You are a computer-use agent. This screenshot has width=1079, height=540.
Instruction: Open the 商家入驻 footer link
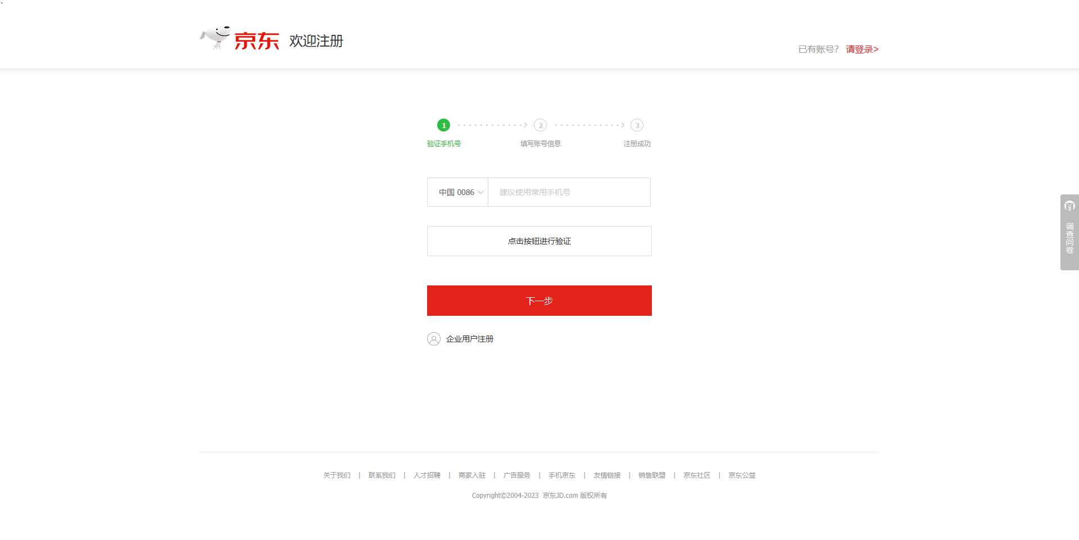(x=472, y=475)
